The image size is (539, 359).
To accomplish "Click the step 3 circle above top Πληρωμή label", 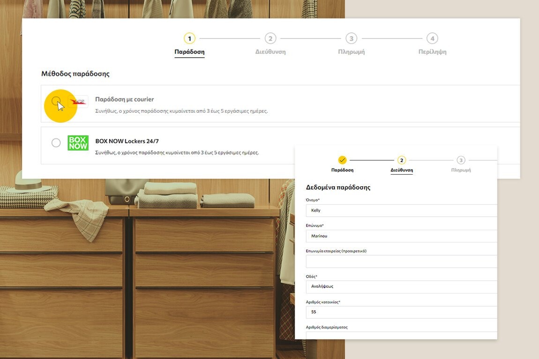I will tap(351, 38).
